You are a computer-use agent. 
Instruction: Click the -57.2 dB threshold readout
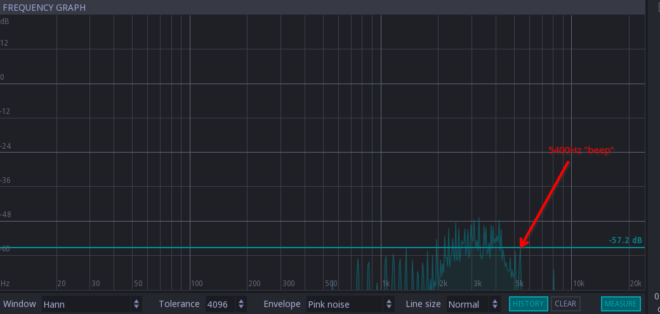pyautogui.click(x=625, y=241)
